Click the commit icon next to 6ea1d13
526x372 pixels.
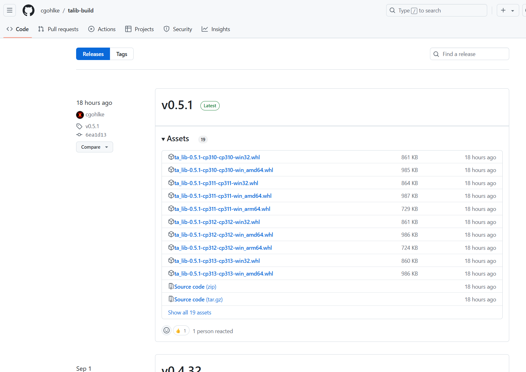[x=79, y=135]
